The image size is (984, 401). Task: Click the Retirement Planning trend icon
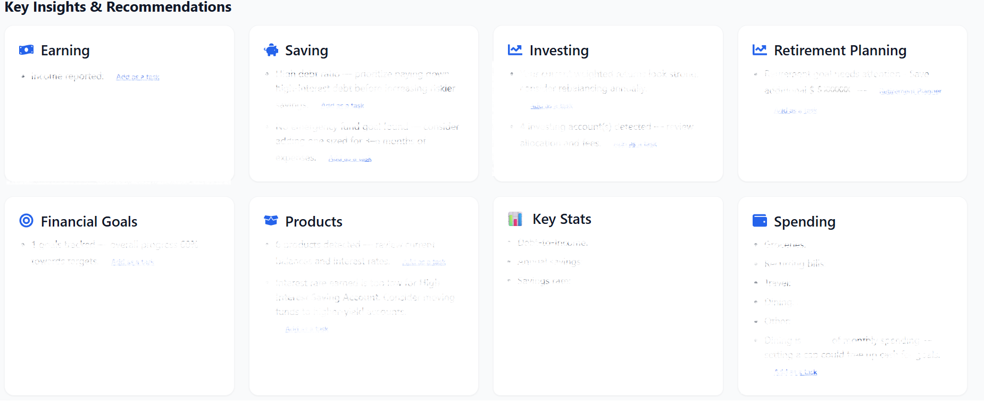coord(759,49)
